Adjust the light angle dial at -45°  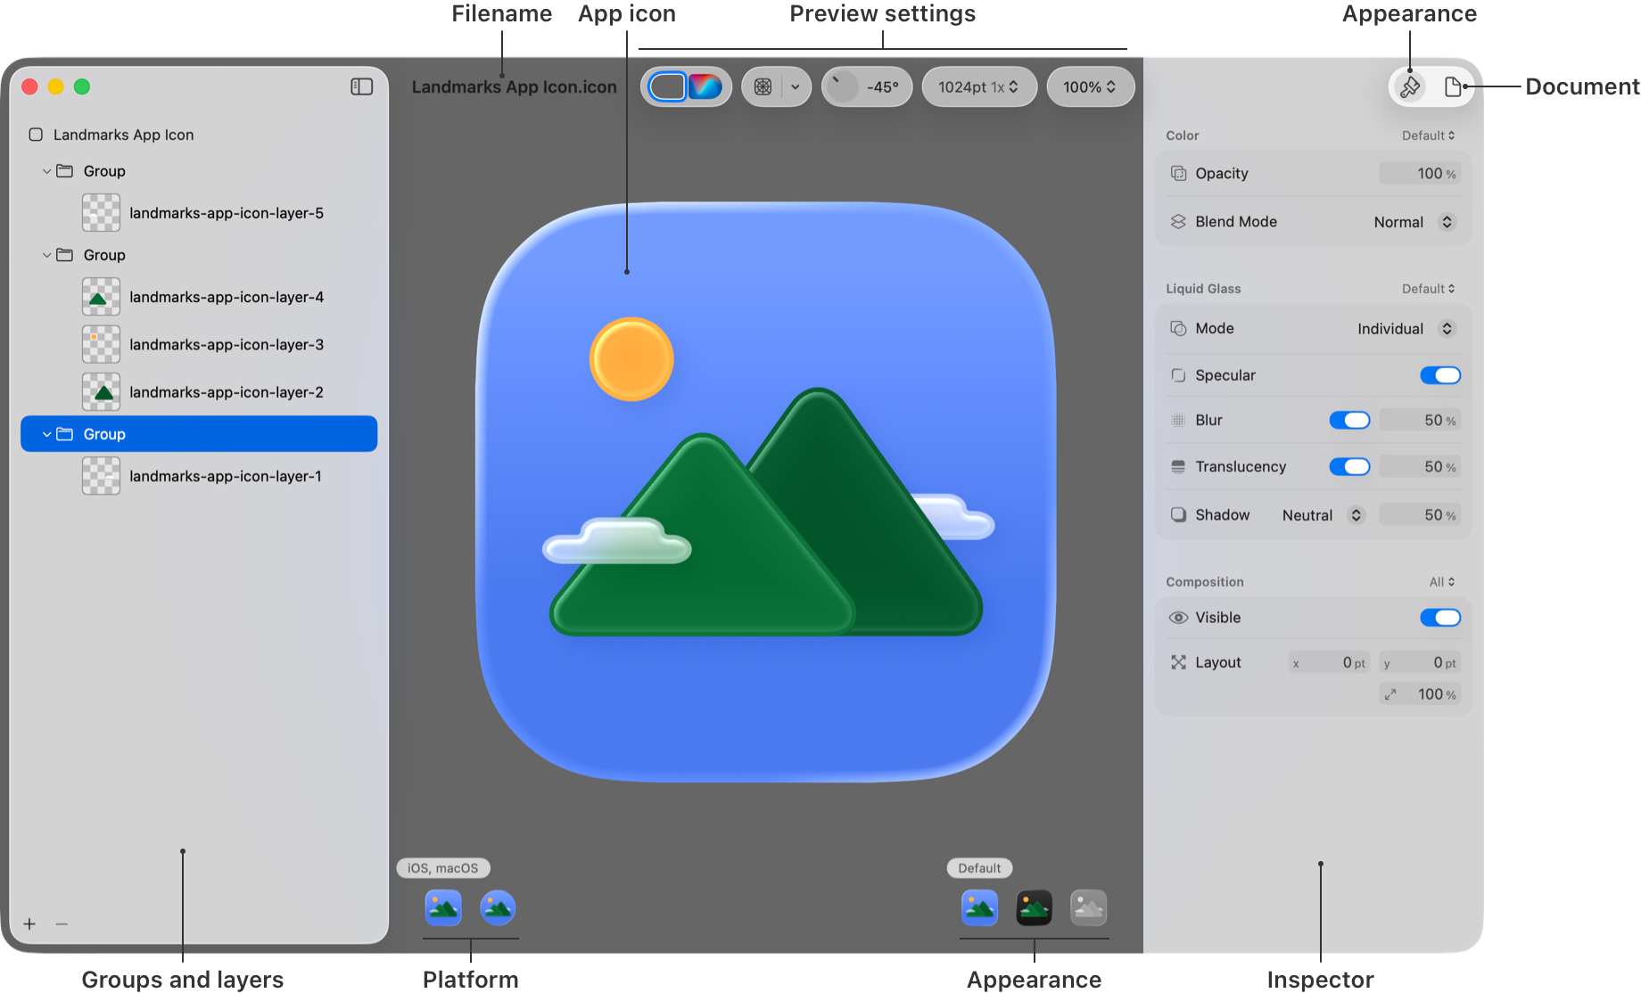(842, 86)
